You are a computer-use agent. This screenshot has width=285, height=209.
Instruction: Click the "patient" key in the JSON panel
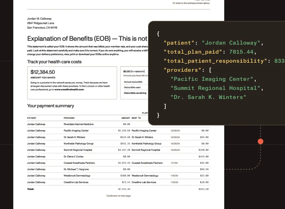click(x=179, y=43)
